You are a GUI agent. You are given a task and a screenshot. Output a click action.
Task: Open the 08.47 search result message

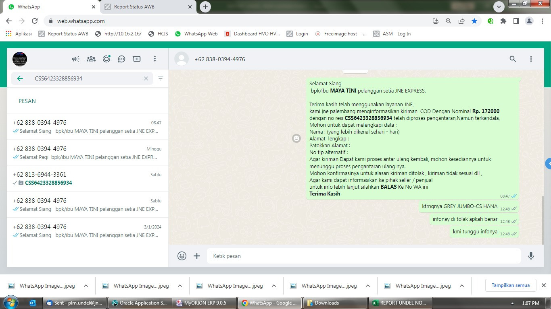(x=87, y=127)
